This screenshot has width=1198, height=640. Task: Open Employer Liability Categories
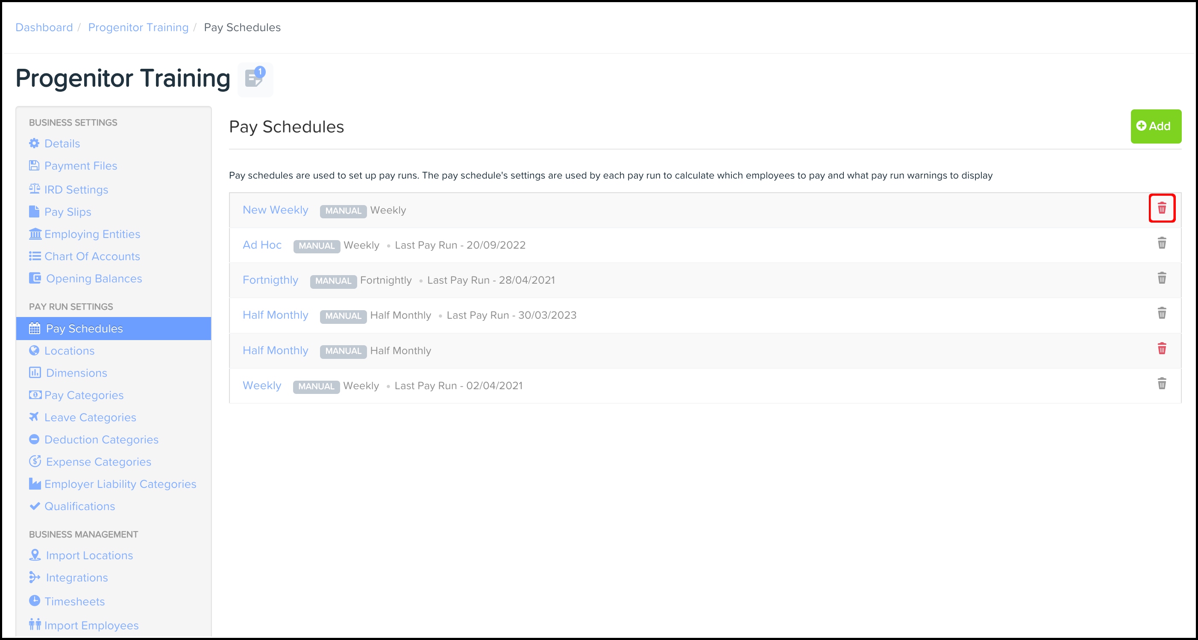(x=120, y=484)
